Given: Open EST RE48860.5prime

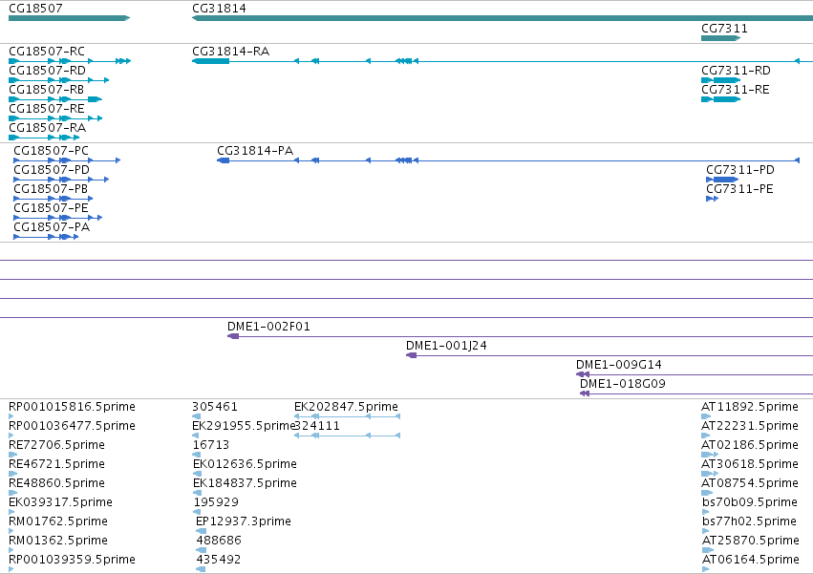Looking at the screenshot, I should pos(56,484).
